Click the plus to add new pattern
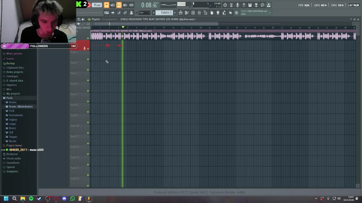362x203 pixels. click(175, 13)
